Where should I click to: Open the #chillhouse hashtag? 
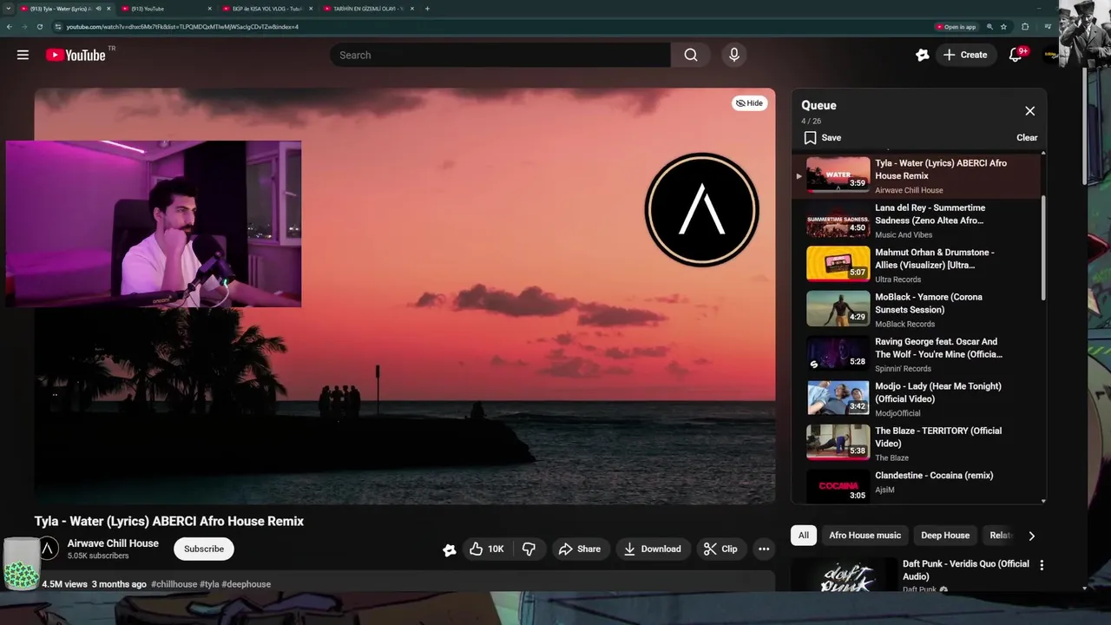tap(174, 584)
